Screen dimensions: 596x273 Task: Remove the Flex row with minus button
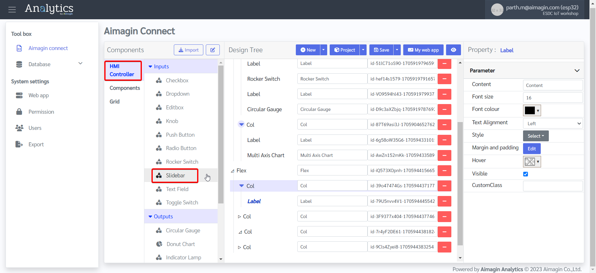click(x=445, y=171)
